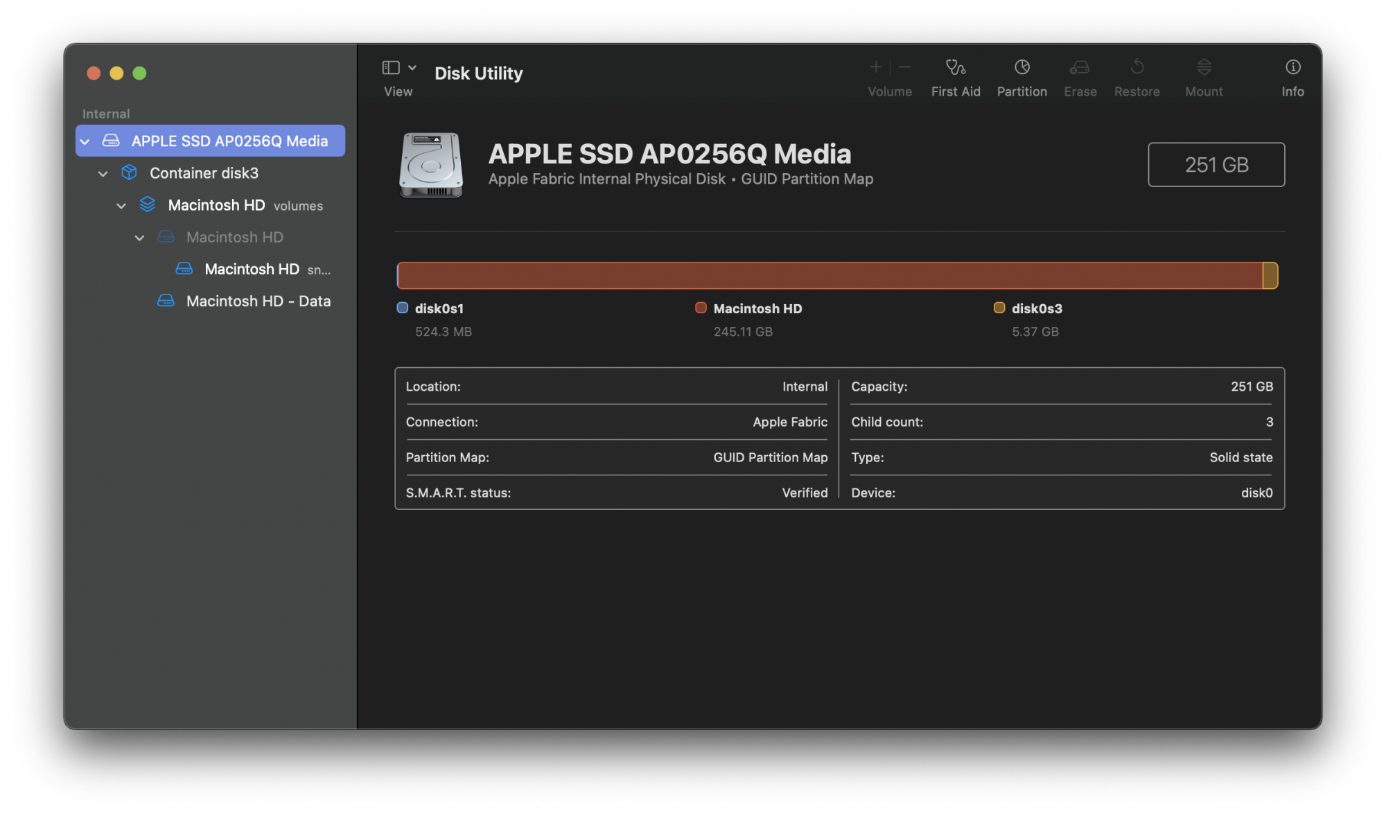Screen dimensions: 1386x814
Task: Open the View options chevron
Action: click(412, 67)
